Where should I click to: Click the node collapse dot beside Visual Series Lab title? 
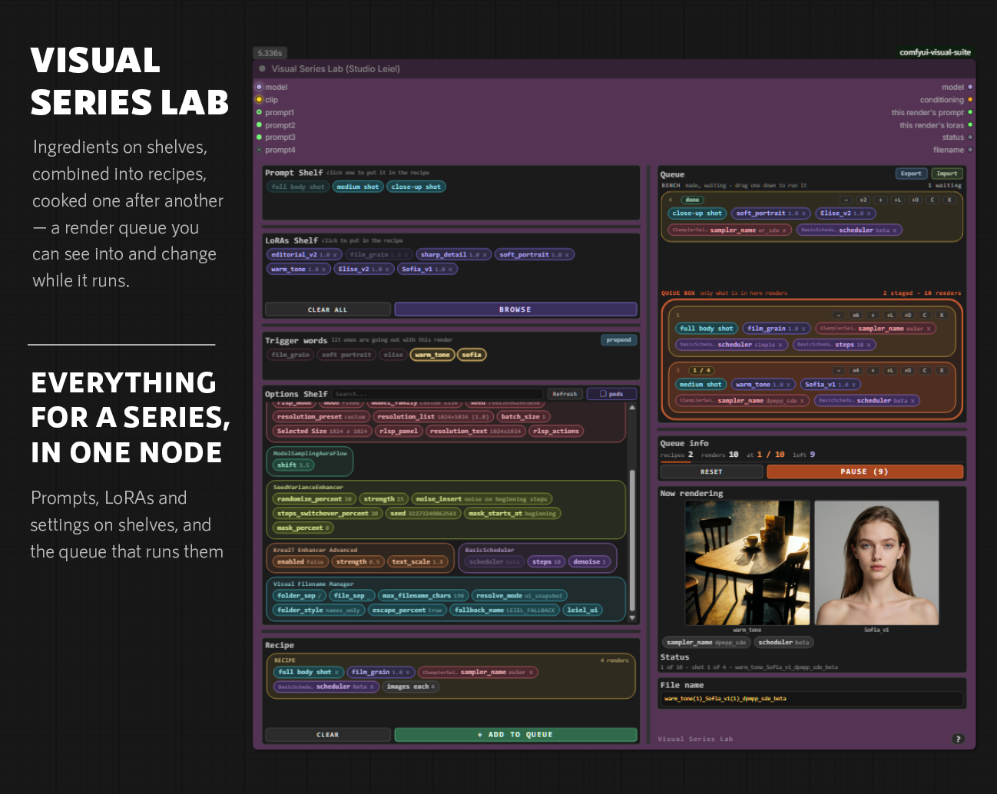click(x=263, y=68)
